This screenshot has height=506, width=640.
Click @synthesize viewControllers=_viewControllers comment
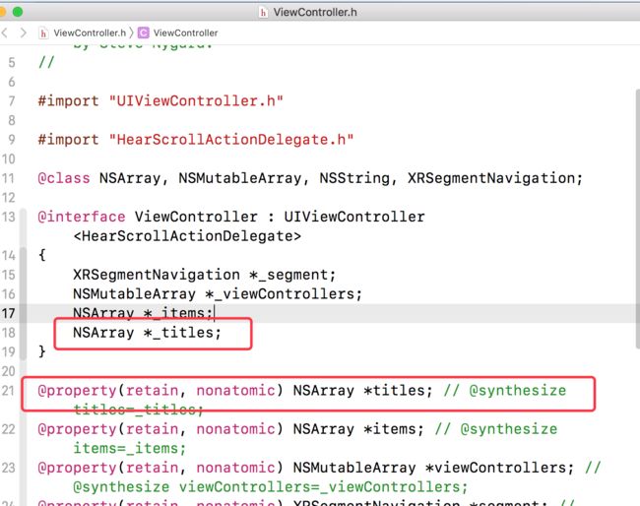pyautogui.click(x=270, y=487)
